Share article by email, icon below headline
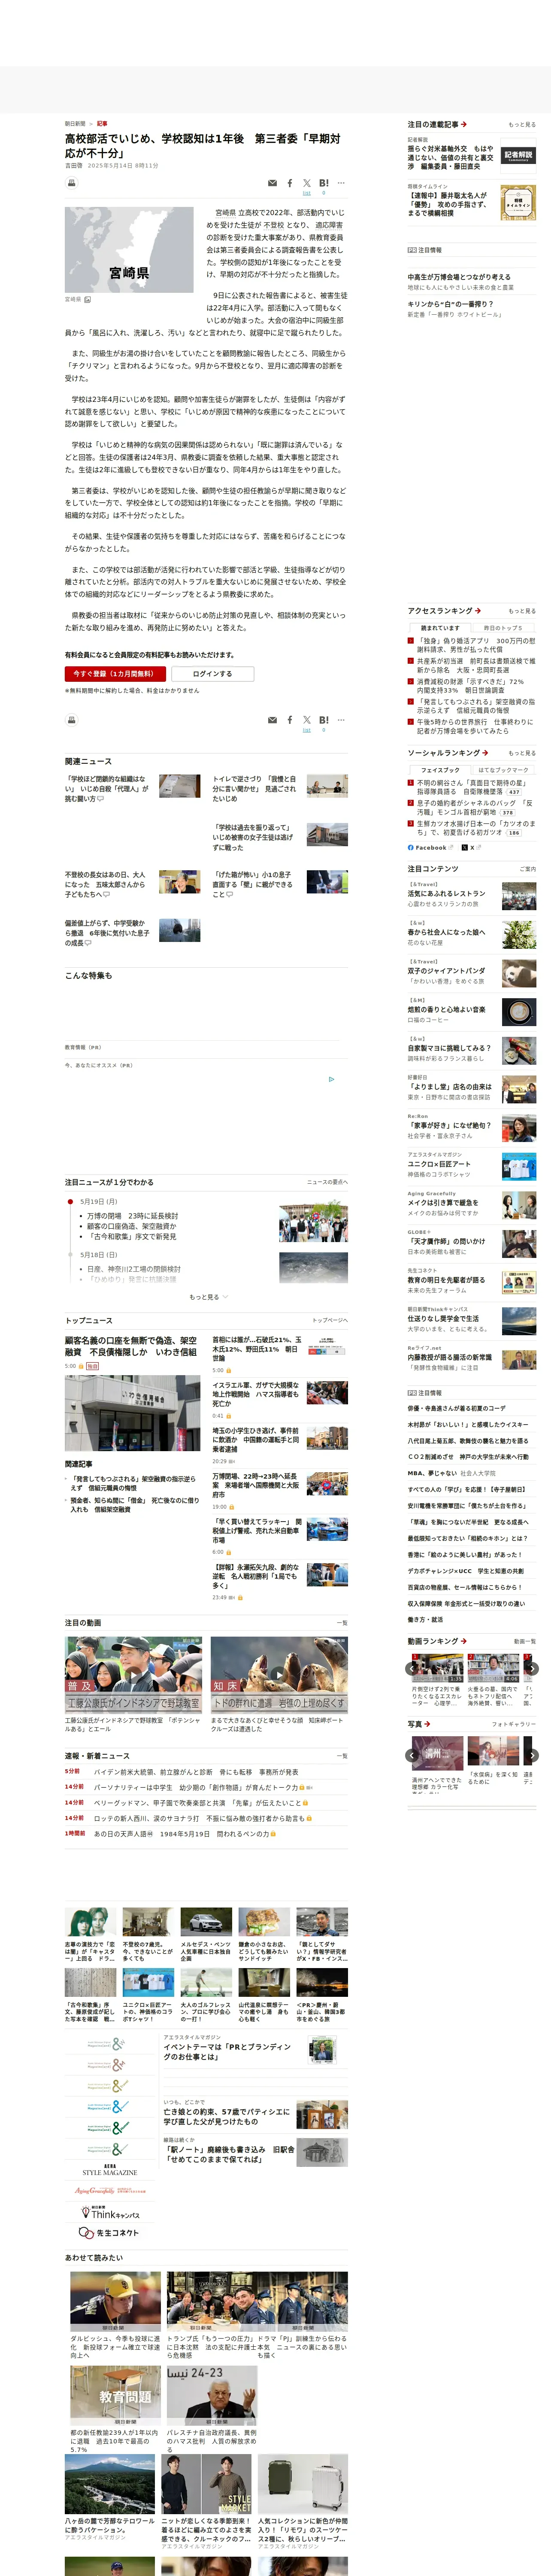551x2576 pixels. [x=272, y=183]
